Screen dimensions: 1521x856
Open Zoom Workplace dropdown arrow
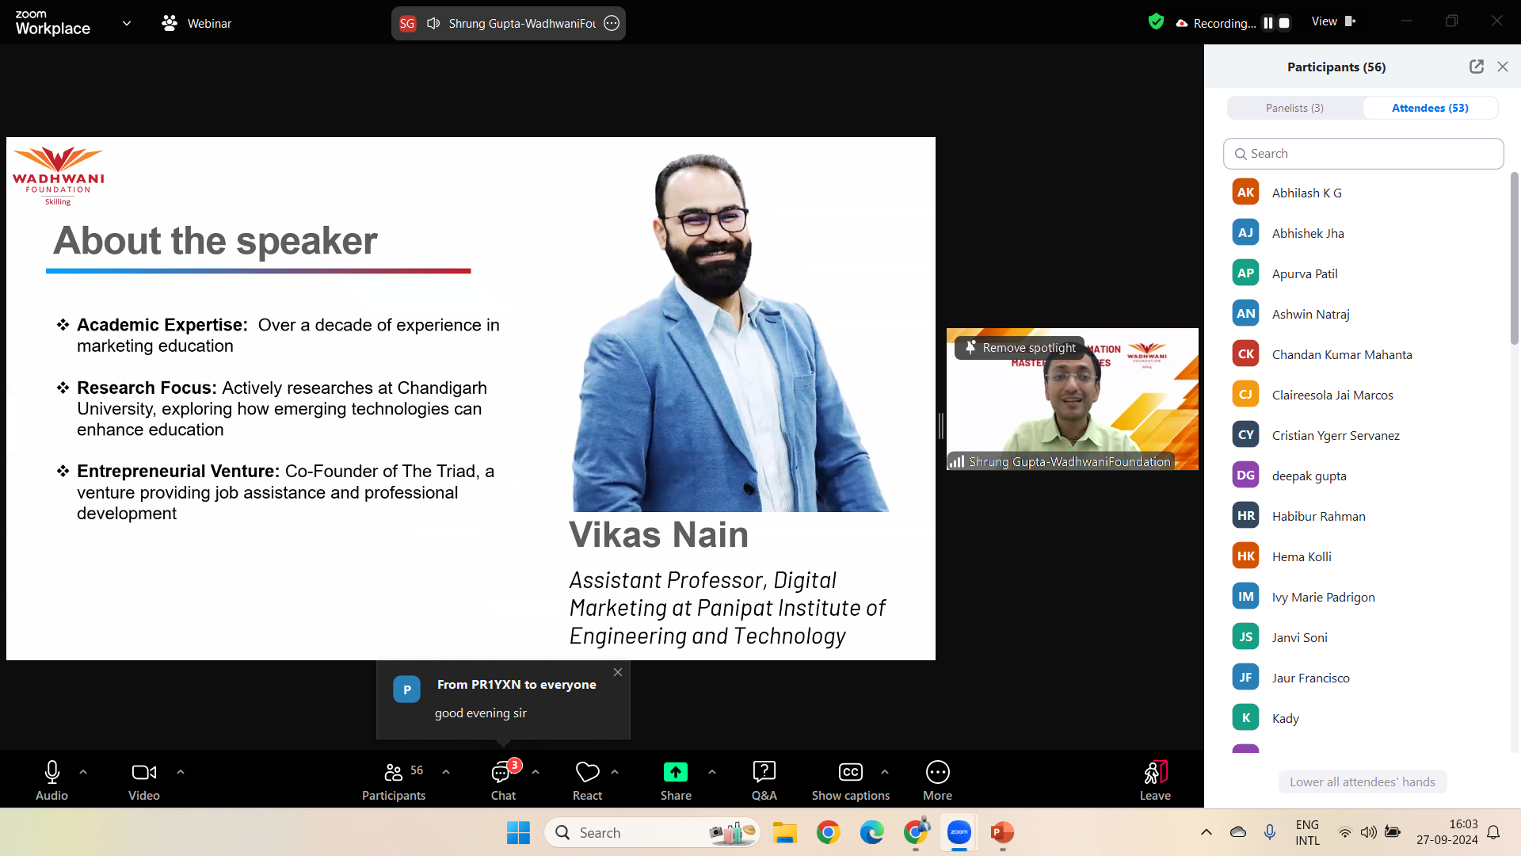[127, 23]
